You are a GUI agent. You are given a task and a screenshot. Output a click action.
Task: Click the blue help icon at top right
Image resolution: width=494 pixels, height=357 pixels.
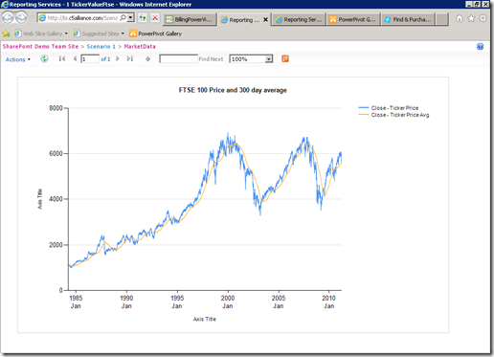[x=480, y=47]
